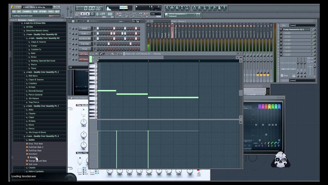This screenshot has height=185, width=328.
Task: Open the Mixer window menu arrow
Action: [148, 21]
